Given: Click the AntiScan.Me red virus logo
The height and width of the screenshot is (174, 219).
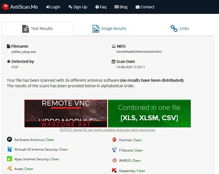Looking at the screenshot, I should tap(5, 7).
